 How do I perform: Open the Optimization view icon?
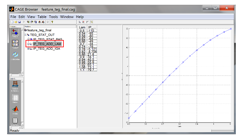point(15,55)
